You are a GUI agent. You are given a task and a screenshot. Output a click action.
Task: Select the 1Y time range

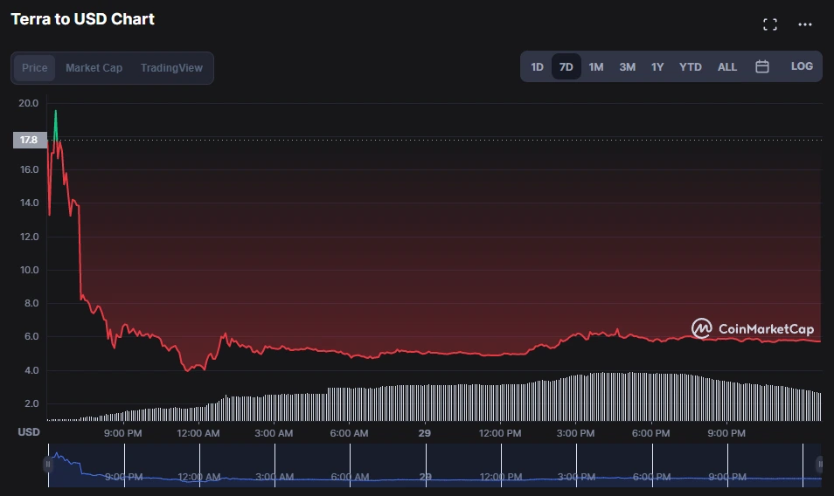[657, 67]
